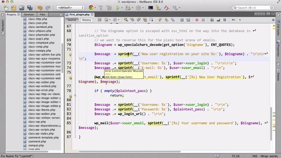This screenshot has width=281, height=158.
Task: Click the Undo arrow icon
Action: pos(40,8)
